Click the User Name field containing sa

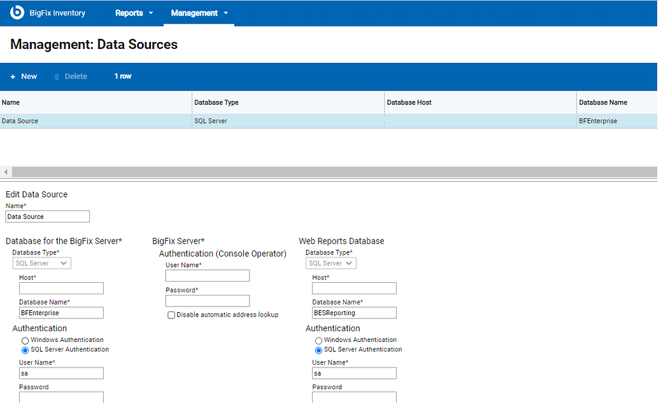61,373
